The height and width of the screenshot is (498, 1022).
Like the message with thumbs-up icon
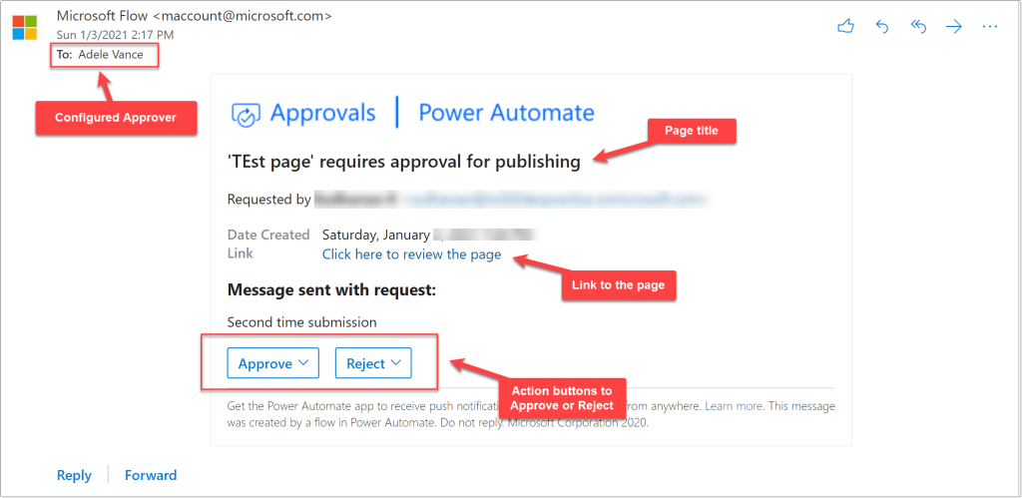coord(846,27)
